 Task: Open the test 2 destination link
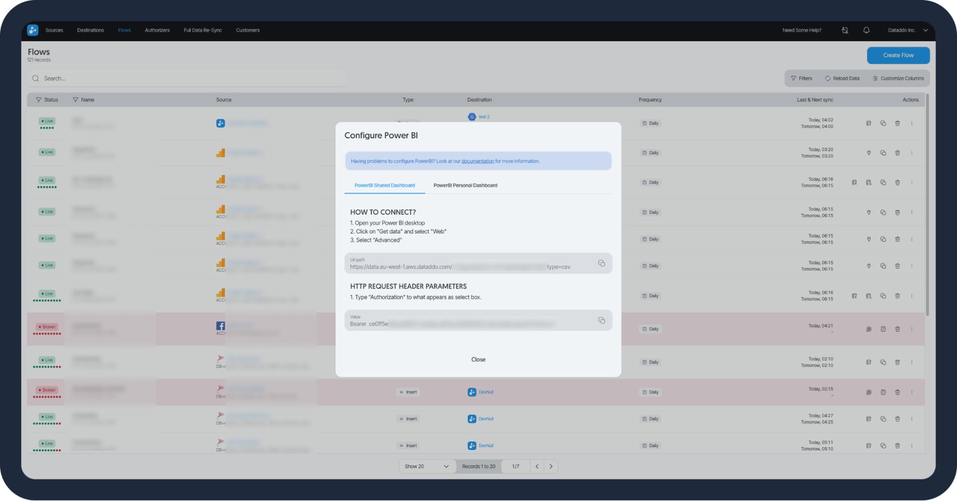click(x=484, y=117)
